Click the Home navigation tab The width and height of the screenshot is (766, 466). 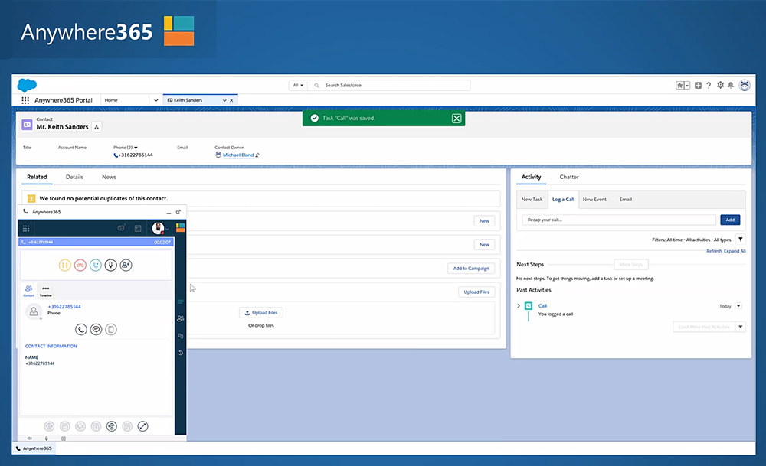(x=111, y=100)
